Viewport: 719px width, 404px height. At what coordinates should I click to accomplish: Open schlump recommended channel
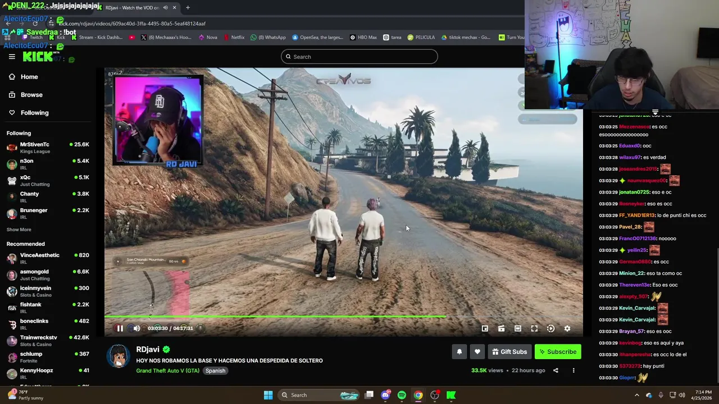[x=48, y=357]
